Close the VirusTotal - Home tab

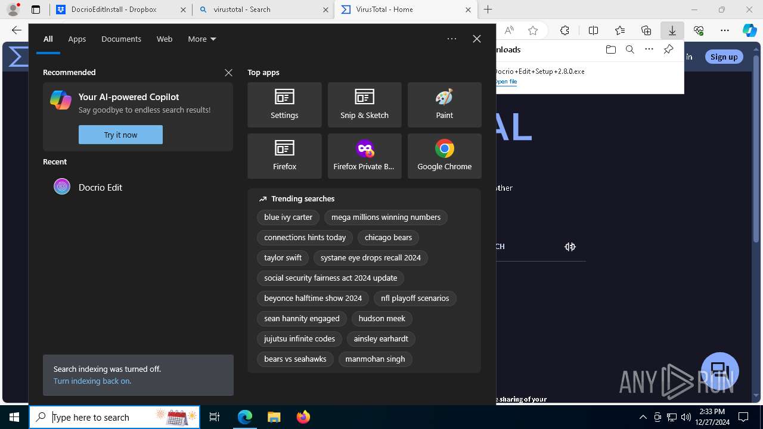468,10
